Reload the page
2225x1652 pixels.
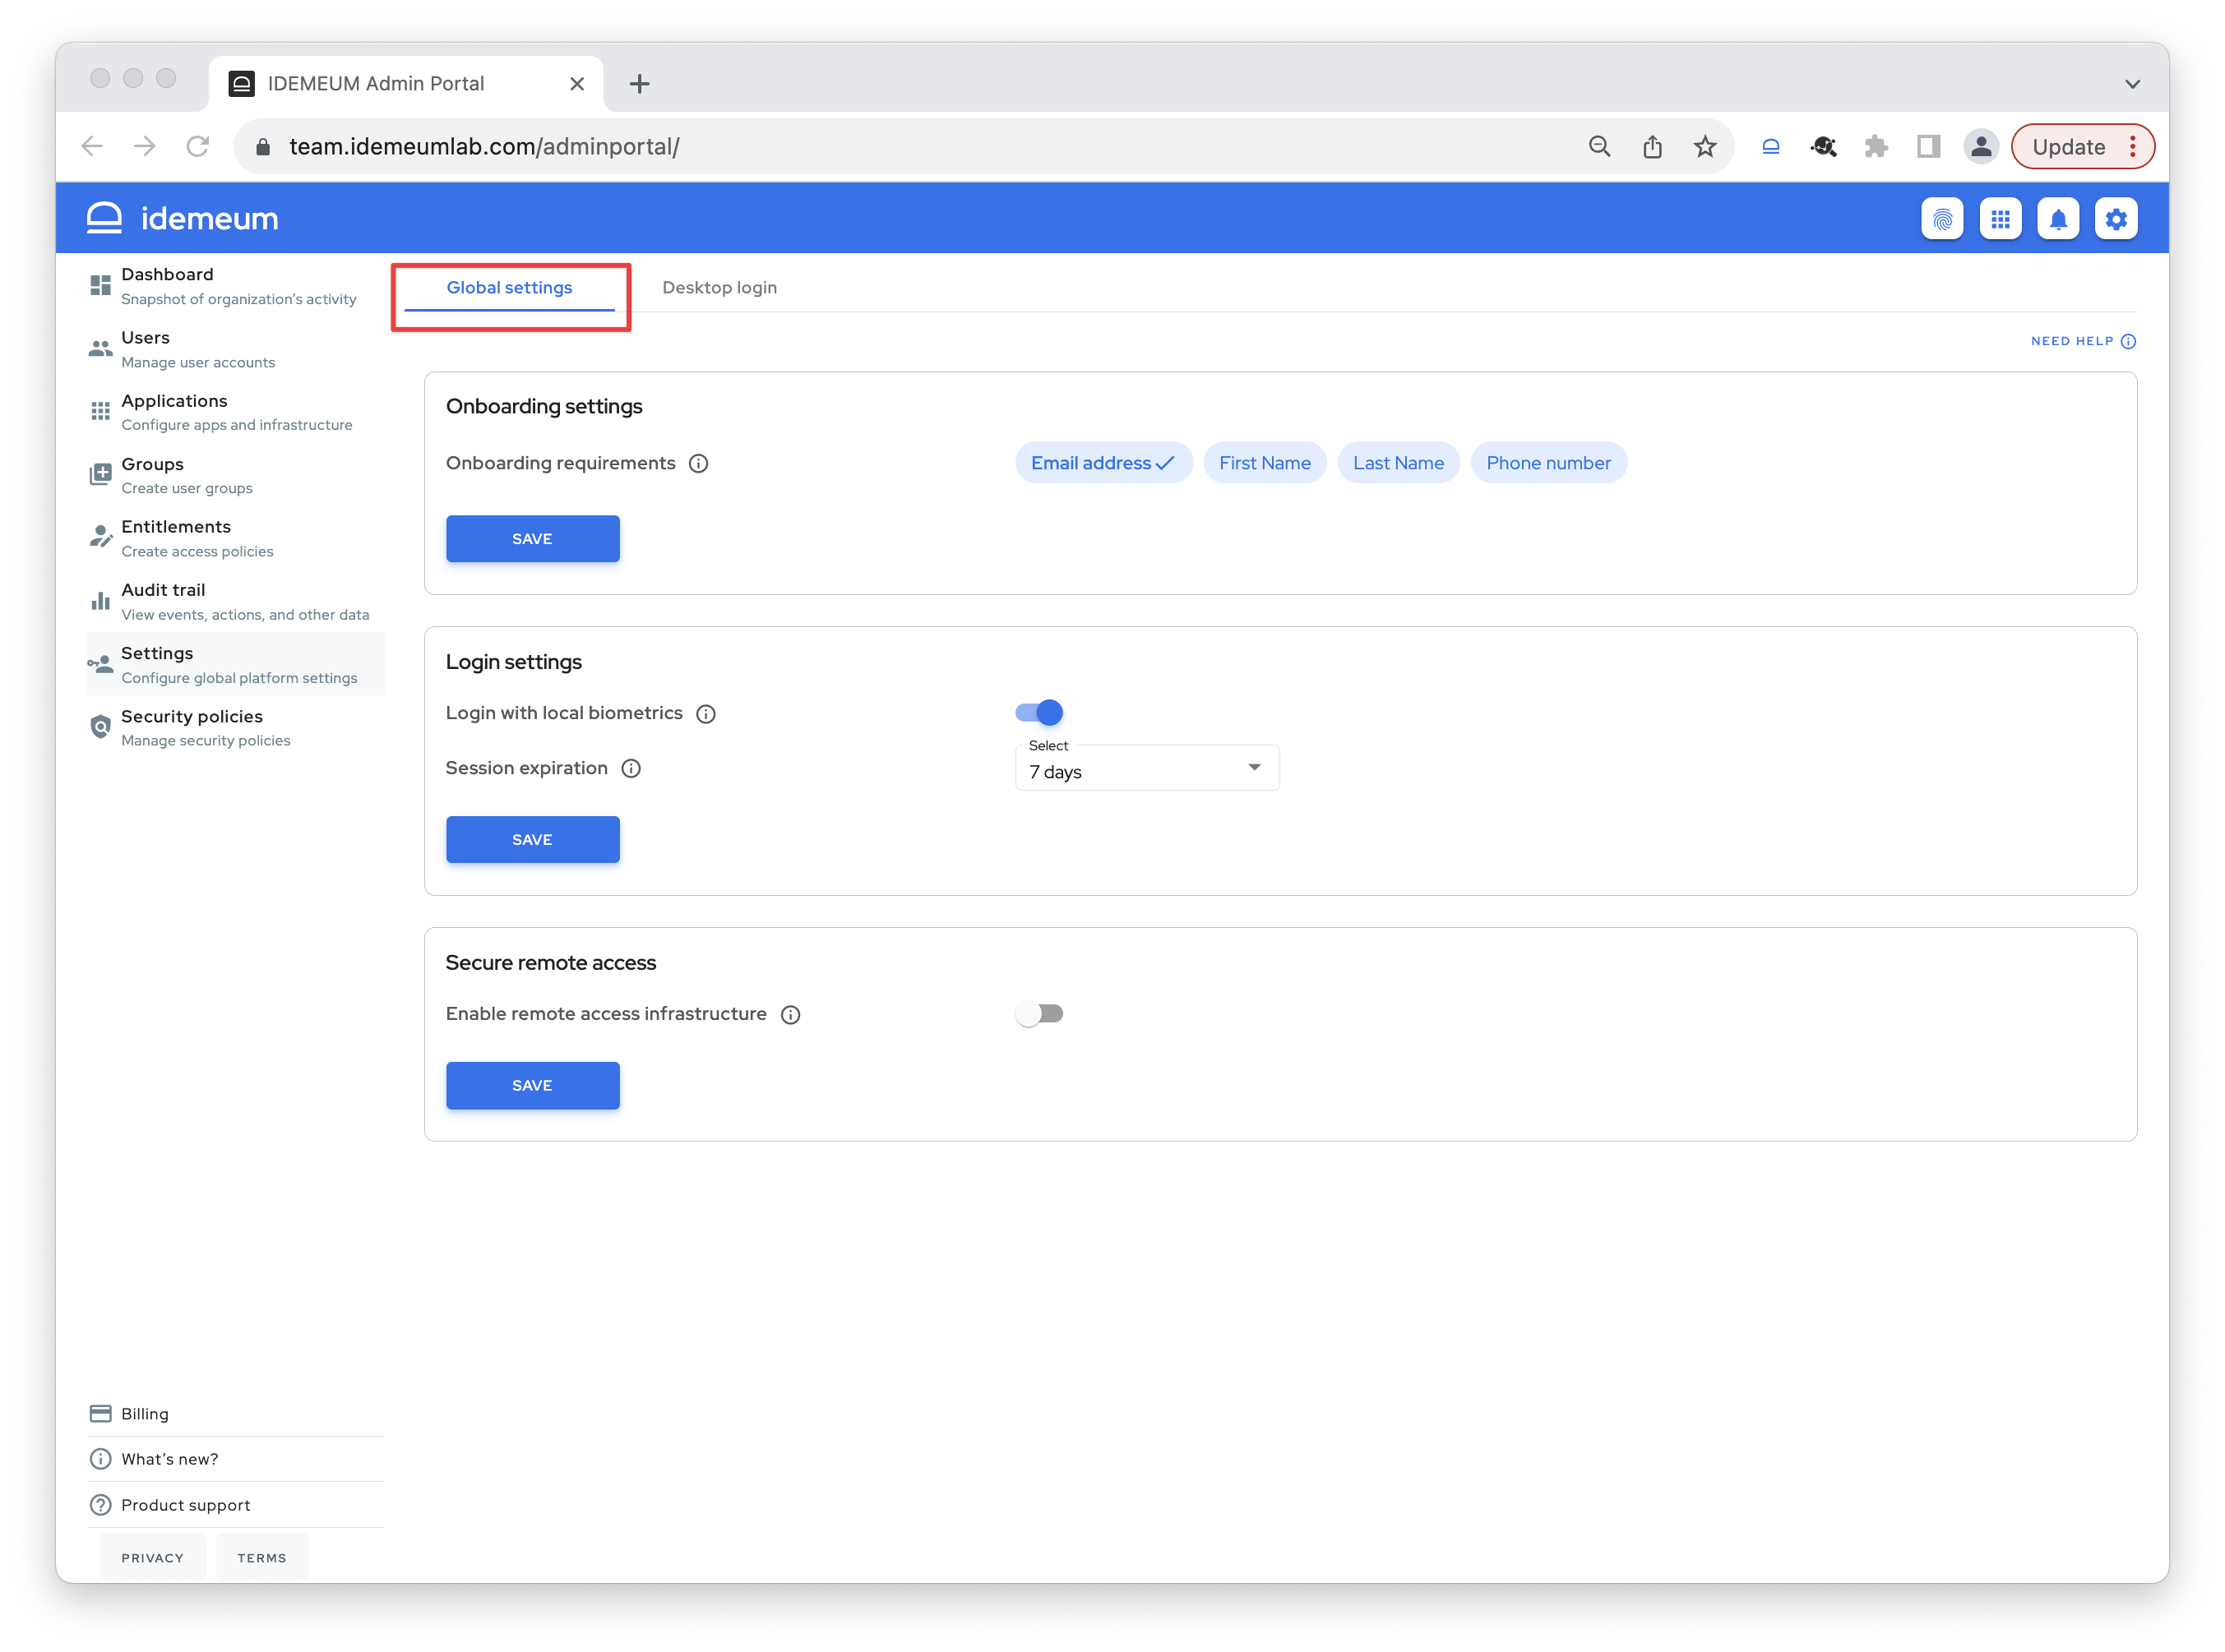(197, 147)
